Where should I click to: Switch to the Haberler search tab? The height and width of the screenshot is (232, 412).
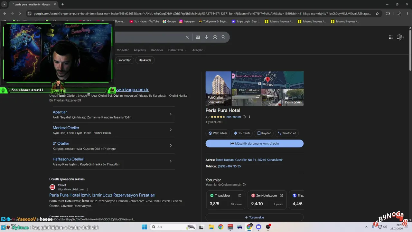point(157,50)
